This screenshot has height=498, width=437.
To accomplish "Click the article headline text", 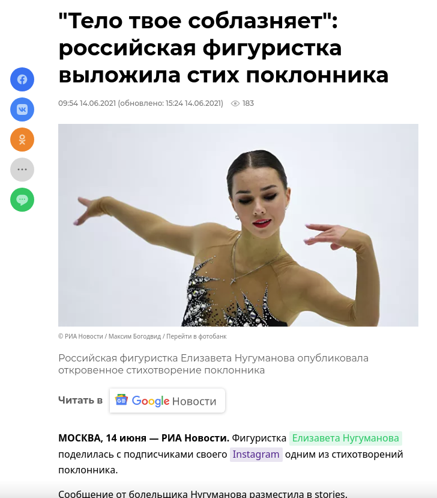I will pyautogui.click(x=223, y=48).
